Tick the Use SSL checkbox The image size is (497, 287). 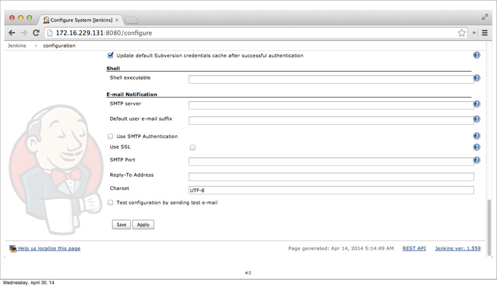click(x=193, y=147)
